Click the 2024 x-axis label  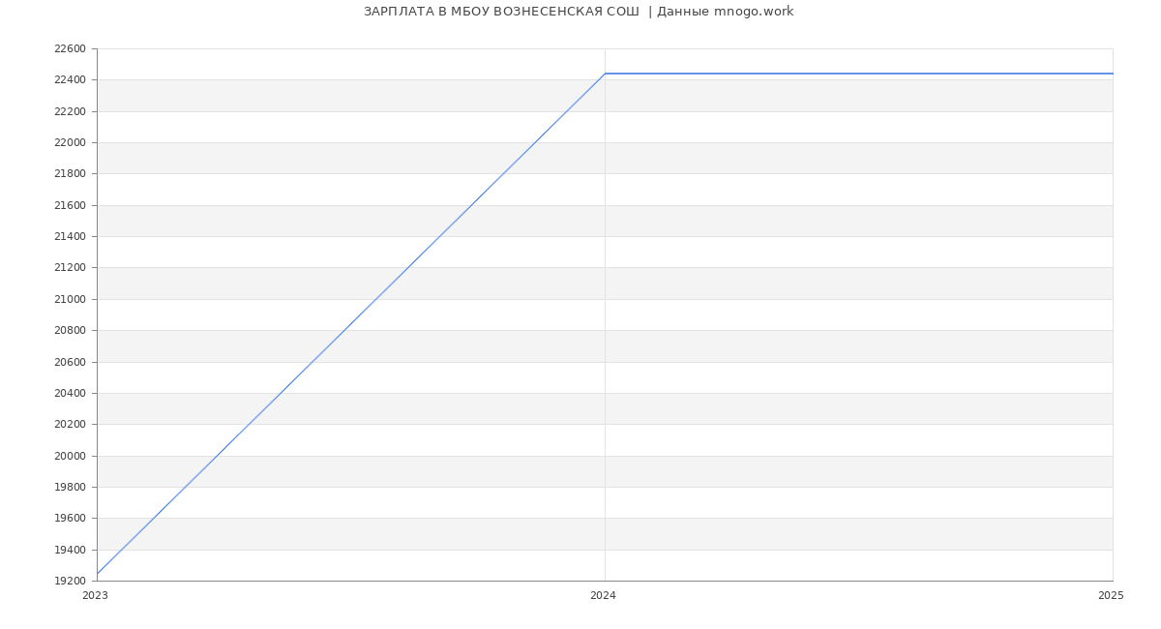pos(603,596)
